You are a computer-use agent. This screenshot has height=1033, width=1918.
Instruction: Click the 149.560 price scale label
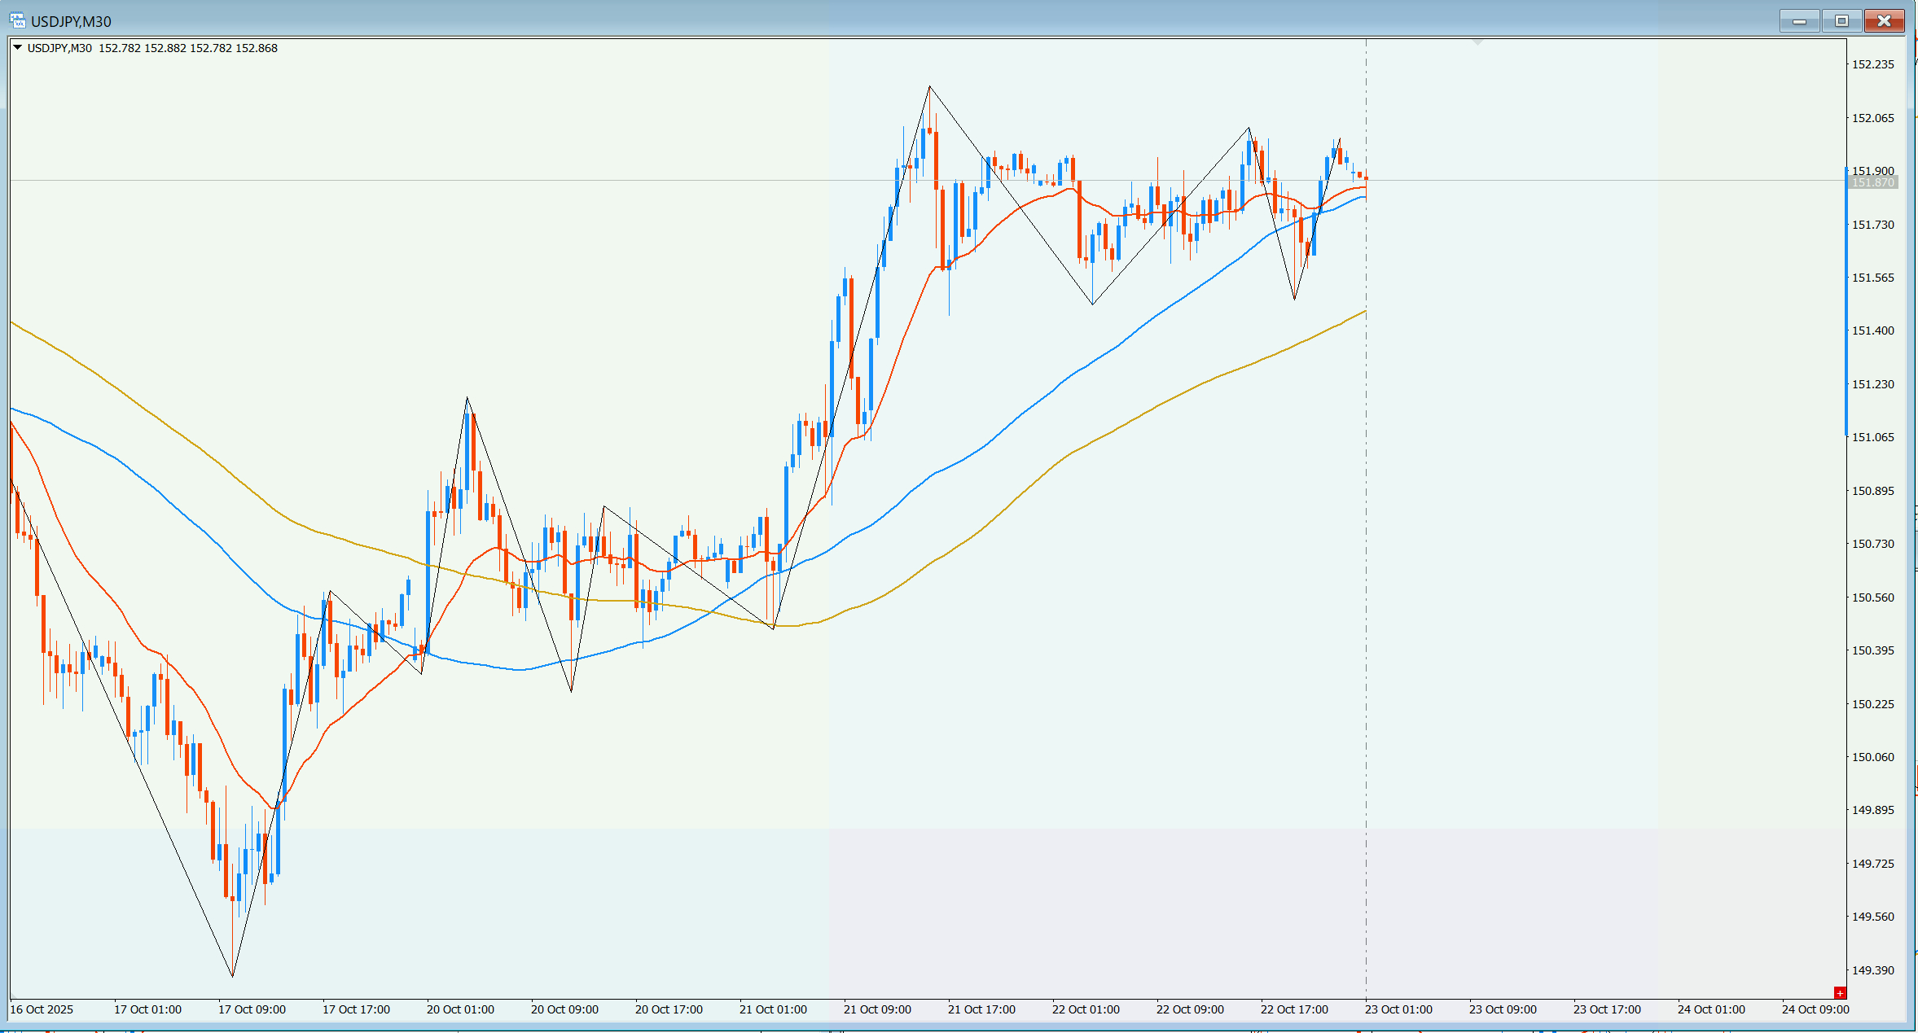1873,917
